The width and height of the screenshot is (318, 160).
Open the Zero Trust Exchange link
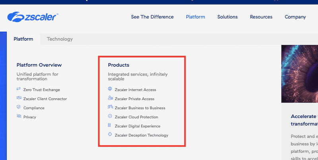(x=42, y=90)
